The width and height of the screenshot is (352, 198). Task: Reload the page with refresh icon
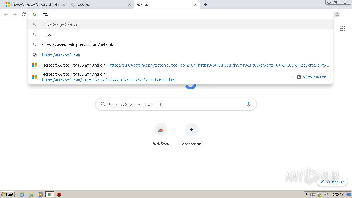point(24,14)
